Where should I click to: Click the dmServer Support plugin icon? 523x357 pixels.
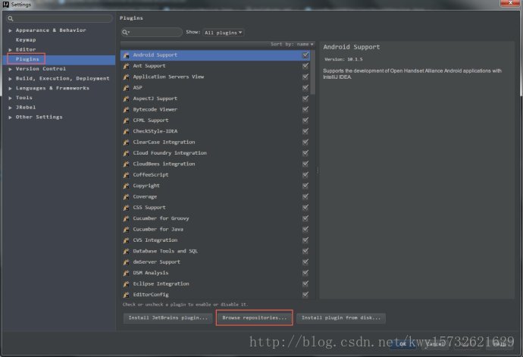tap(126, 262)
